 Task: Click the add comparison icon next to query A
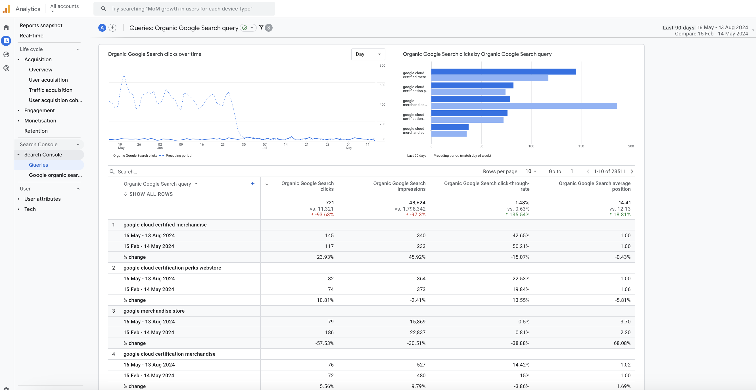point(112,27)
